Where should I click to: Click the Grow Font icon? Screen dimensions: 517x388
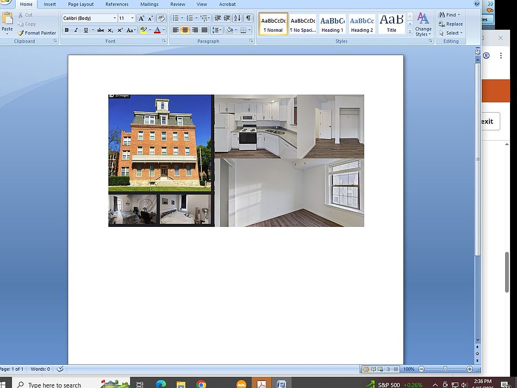point(141,18)
